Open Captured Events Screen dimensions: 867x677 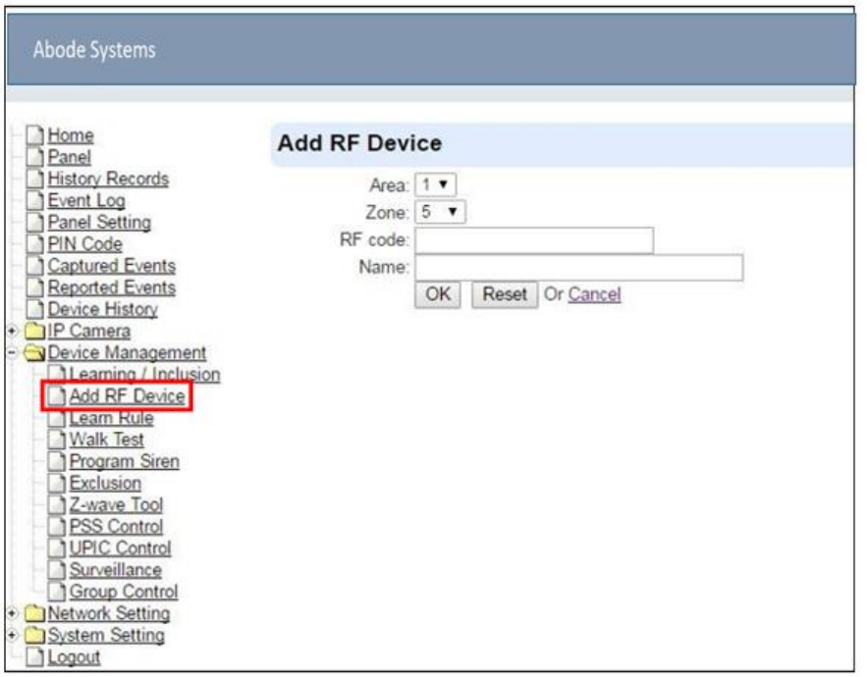[x=112, y=266]
